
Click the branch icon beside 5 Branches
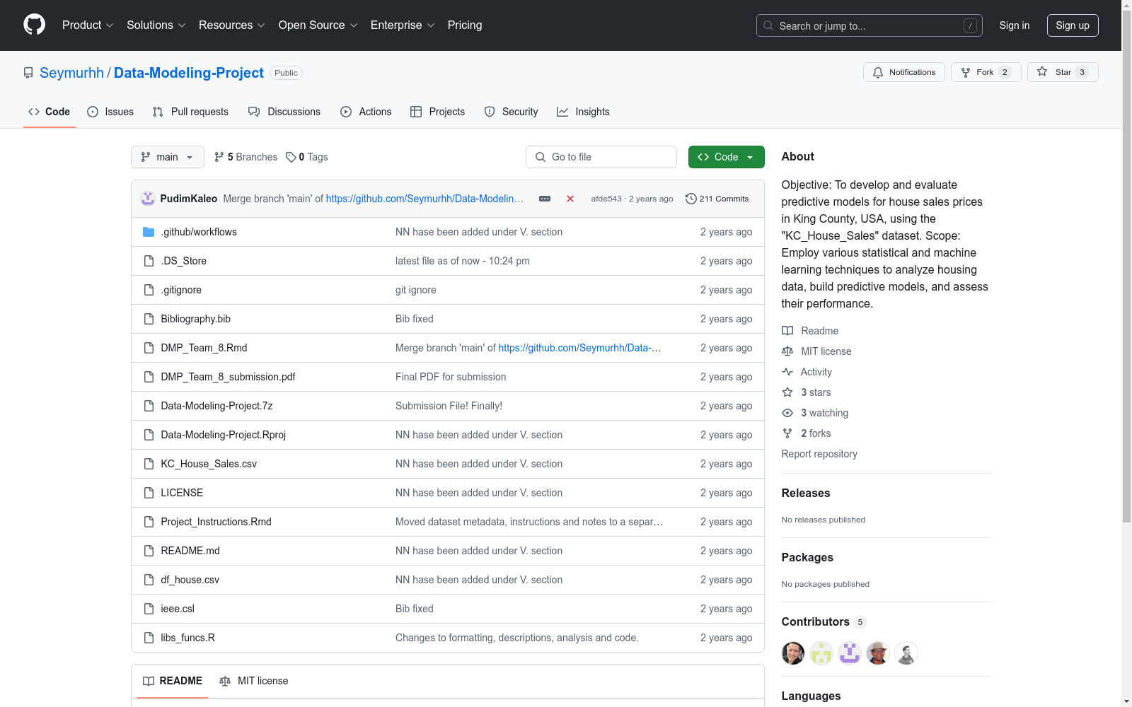(219, 157)
